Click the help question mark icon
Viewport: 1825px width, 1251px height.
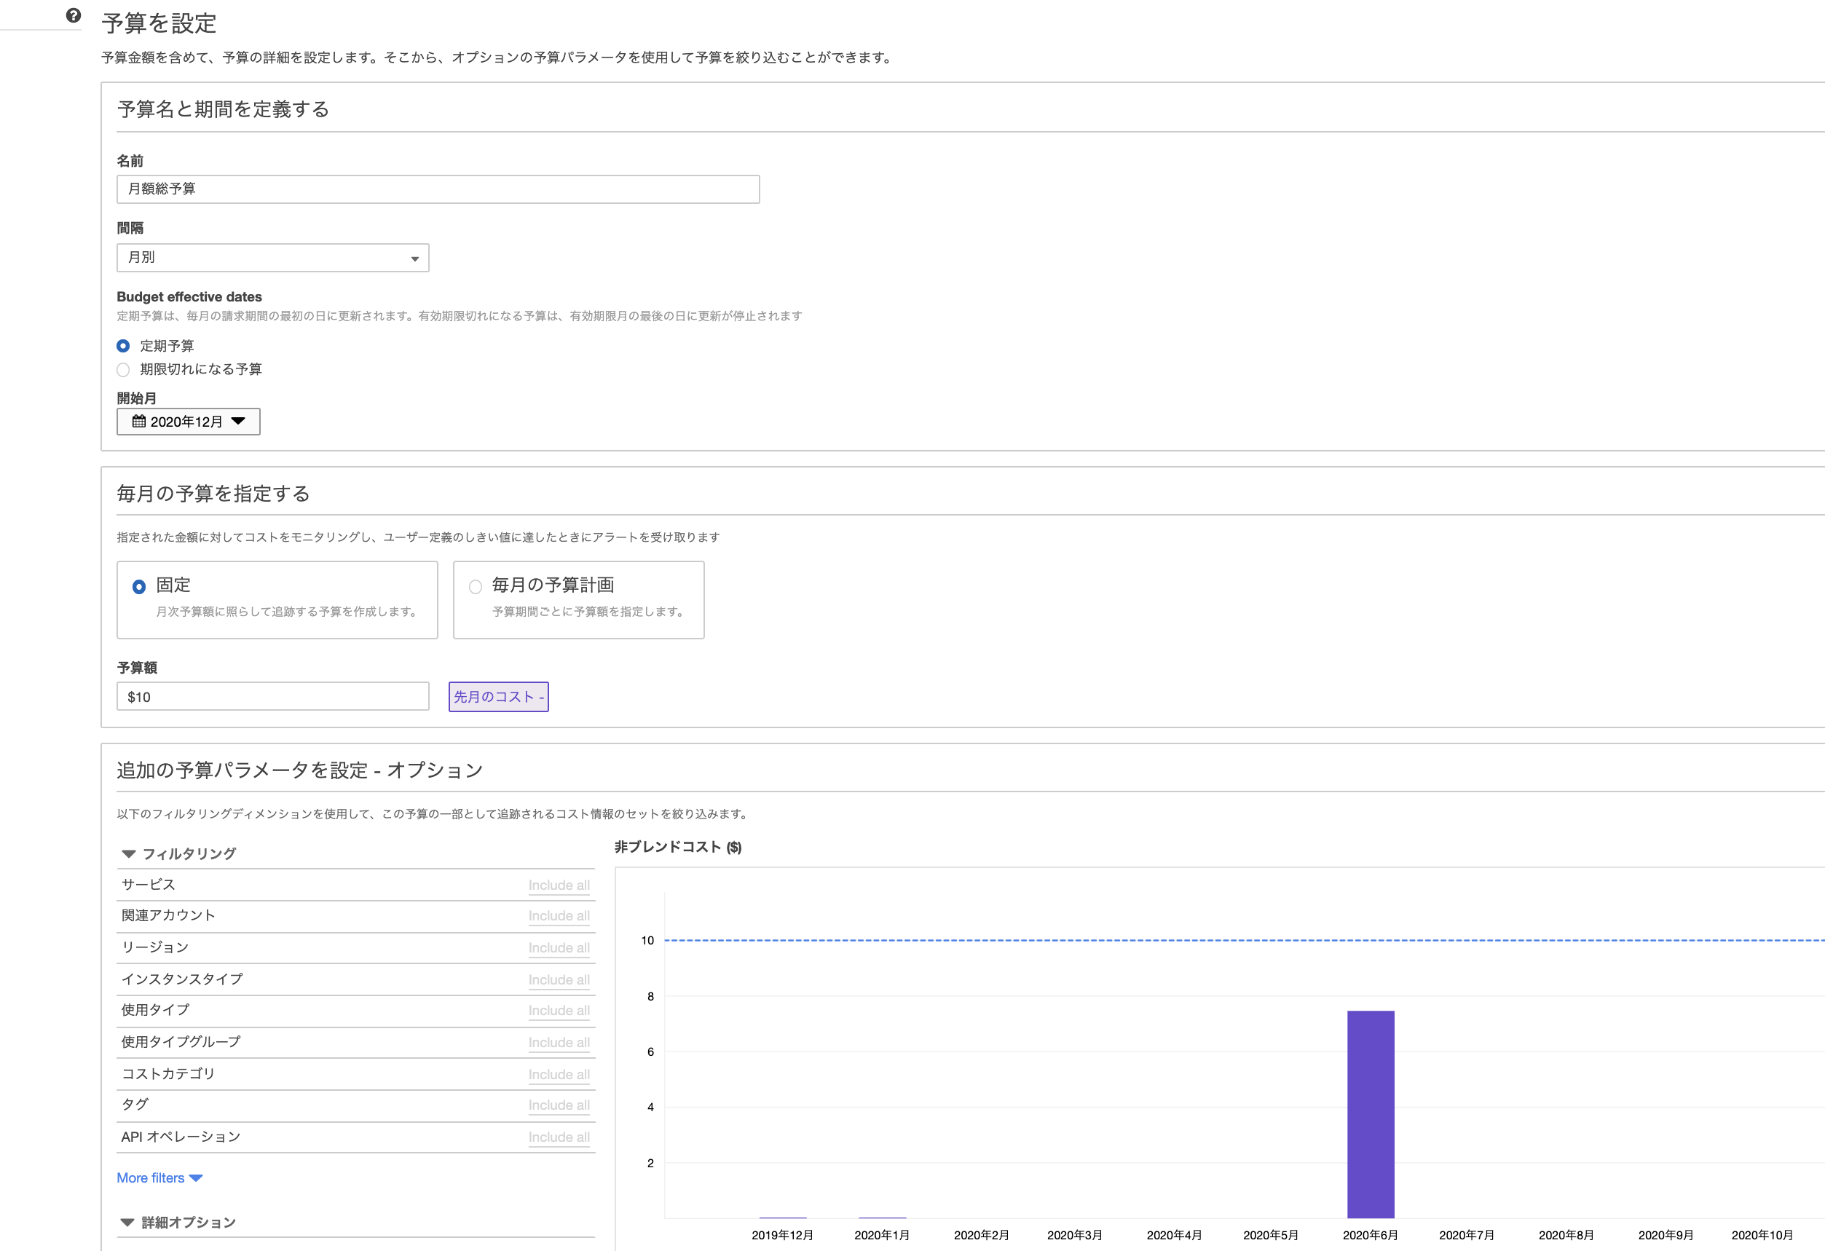click(x=73, y=16)
